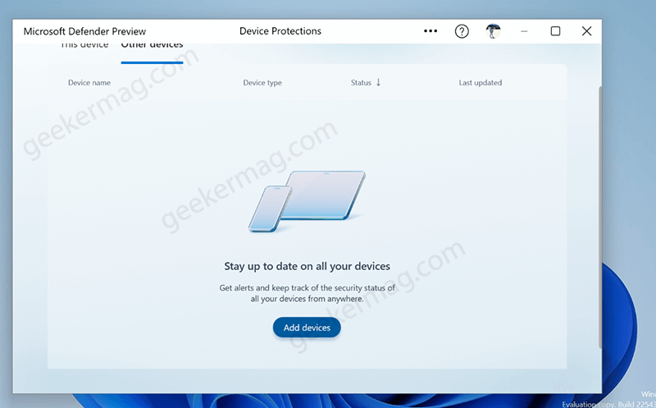This screenshot has width=656, height=408.
Task: Click the vertical scrollbar of Defender window
Action: coord(600,217)
